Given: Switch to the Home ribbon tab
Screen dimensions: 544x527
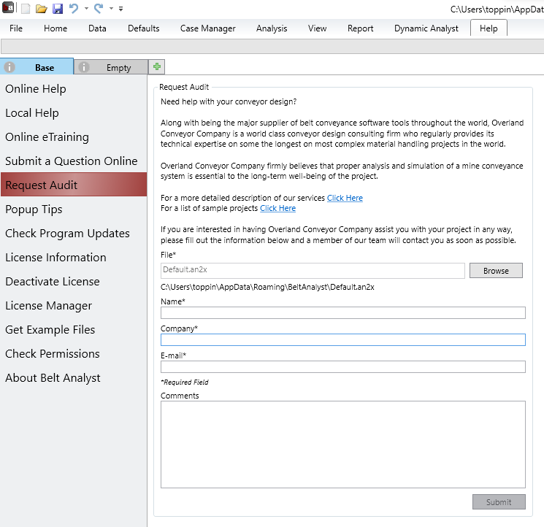Looking at the screenshot, I should 55,28.
